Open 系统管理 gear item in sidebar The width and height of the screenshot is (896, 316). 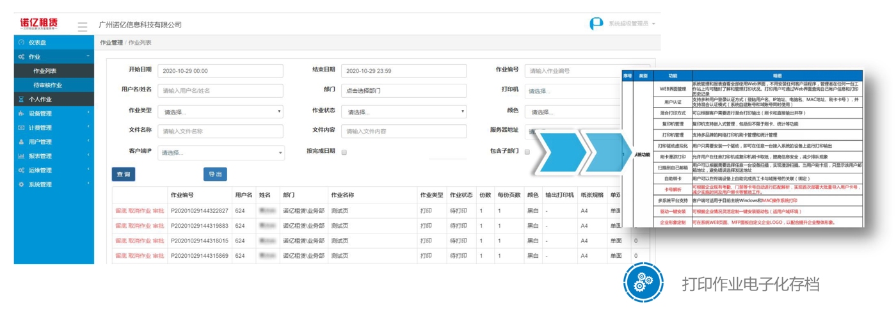click(40, 184)
